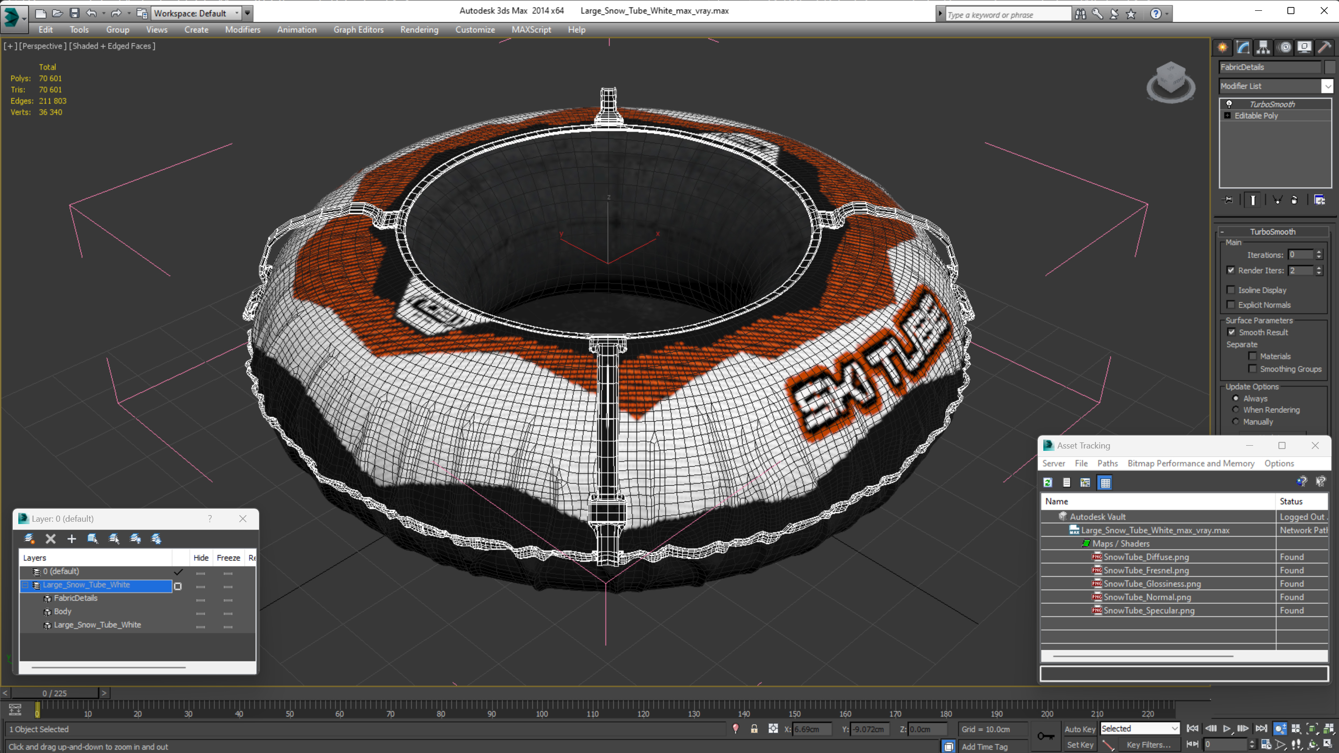The height and width of the screenshot is (753, 1339).
Task: Open the Rendering menu
Action: pyautogui.click(x=419, y=30)
